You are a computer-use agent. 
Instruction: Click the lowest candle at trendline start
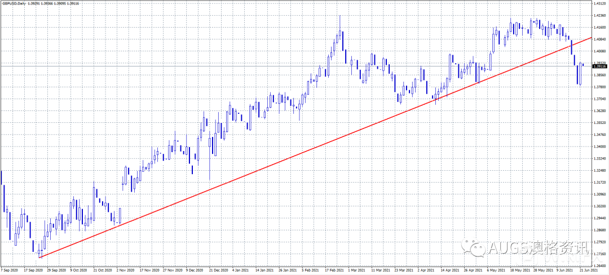39,255
